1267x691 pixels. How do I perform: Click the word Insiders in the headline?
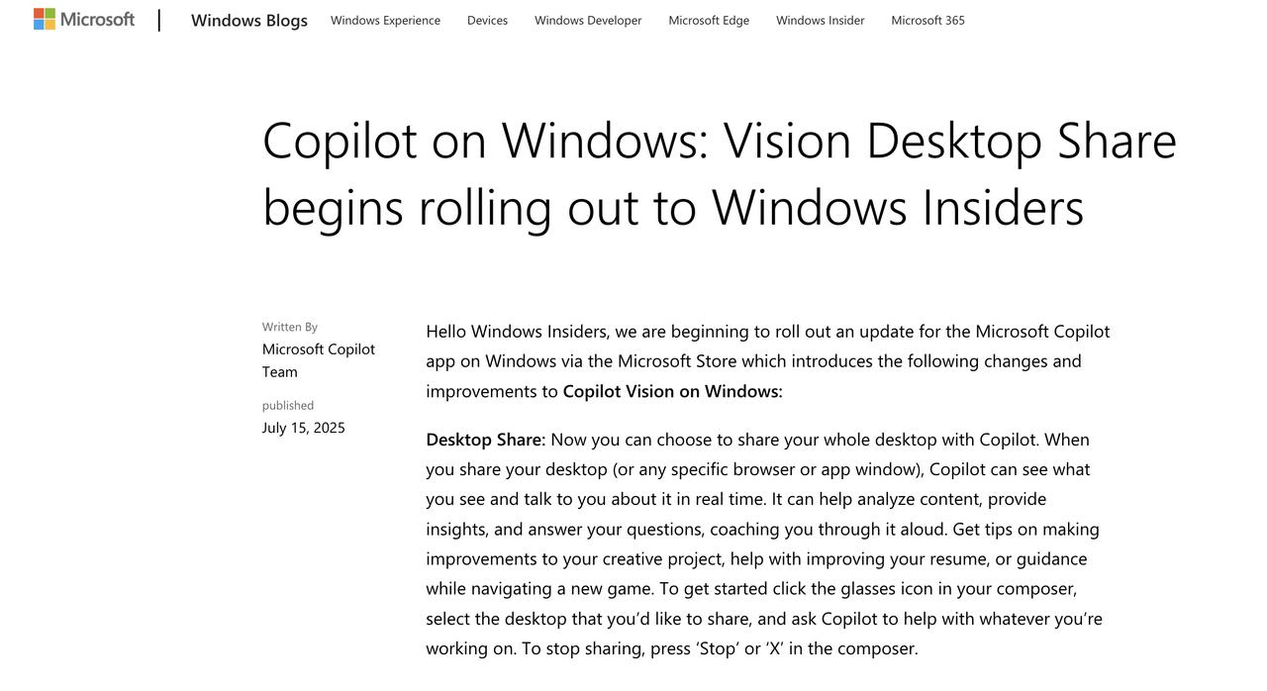1003,207
